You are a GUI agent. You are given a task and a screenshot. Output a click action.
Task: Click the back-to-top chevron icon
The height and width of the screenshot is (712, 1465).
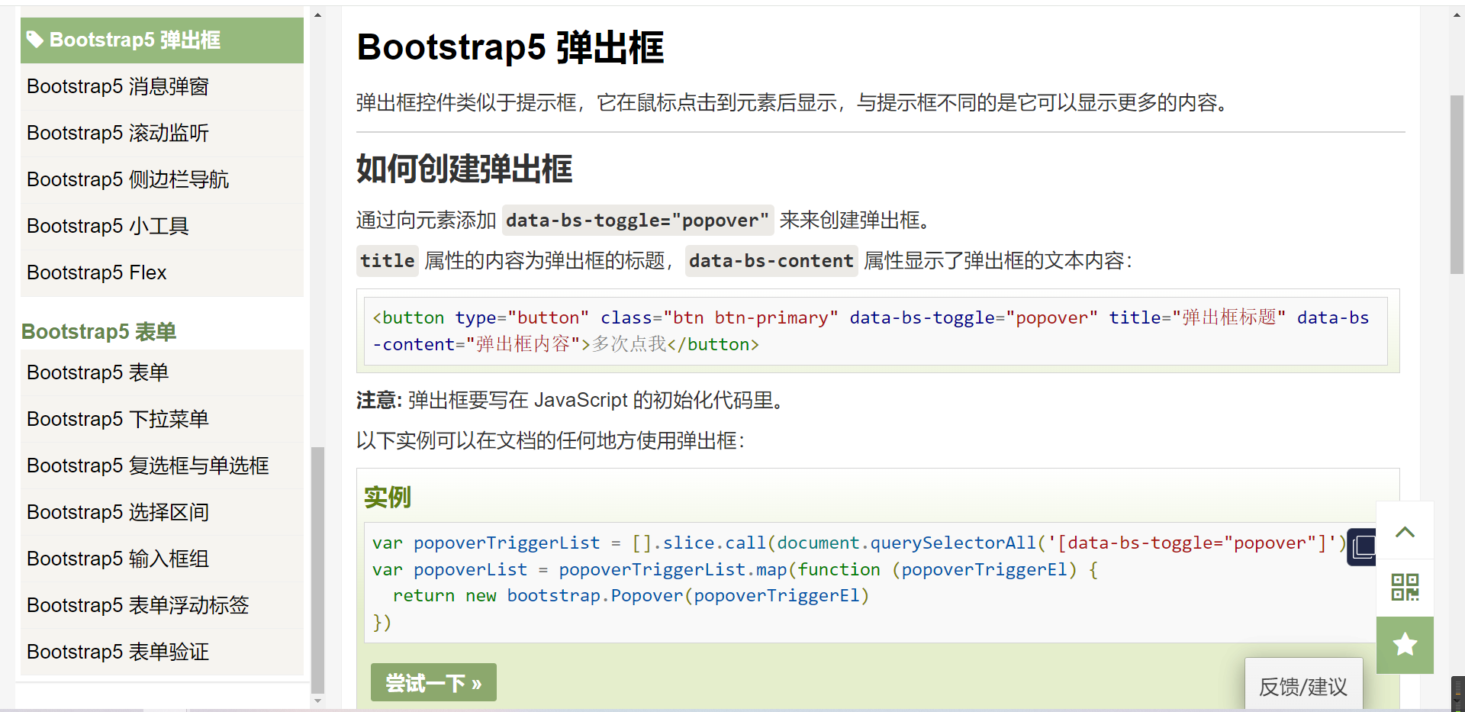[x=1405, y=532]
